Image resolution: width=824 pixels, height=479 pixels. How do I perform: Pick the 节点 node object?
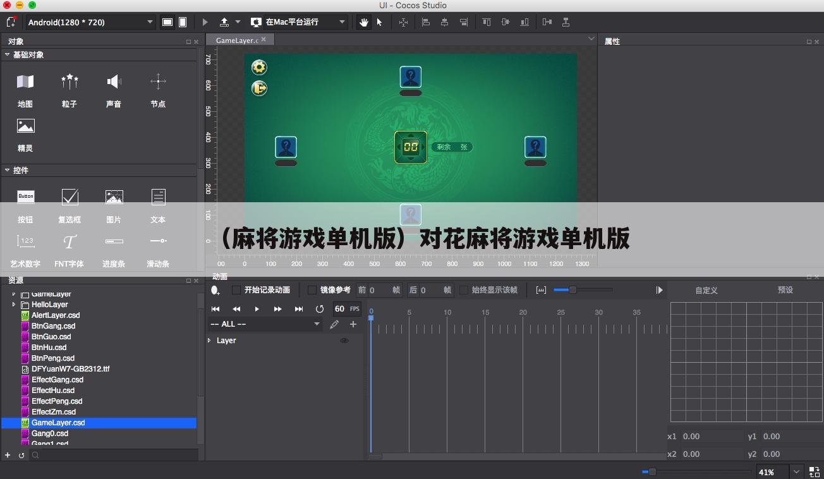[158, 89]
